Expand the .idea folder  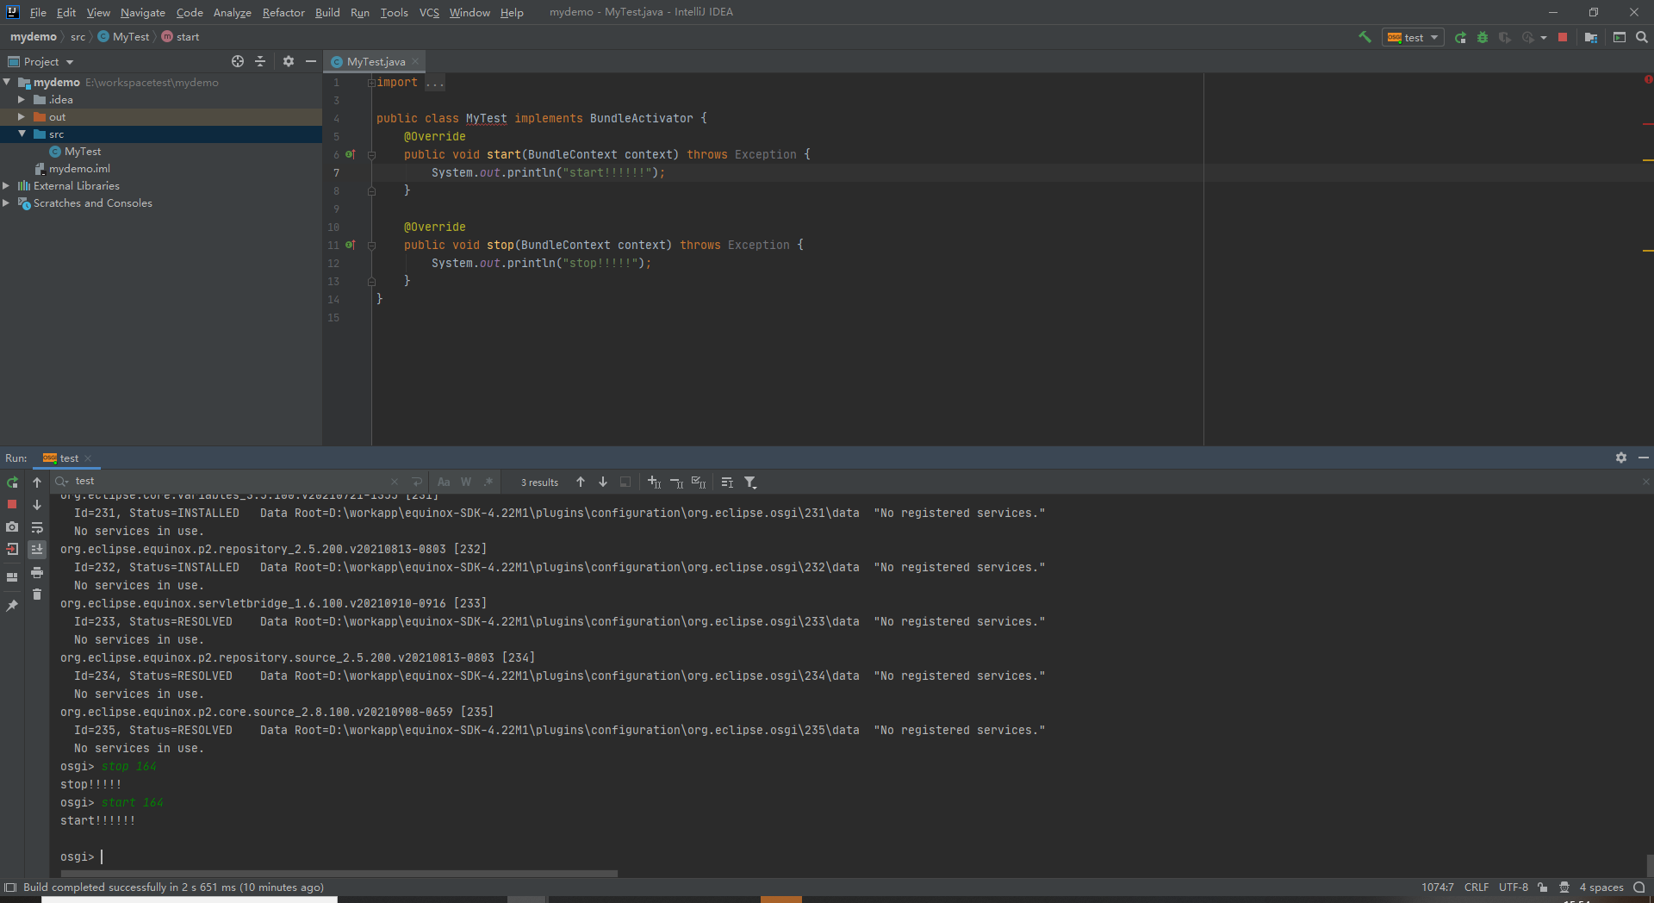coord(22,99)
